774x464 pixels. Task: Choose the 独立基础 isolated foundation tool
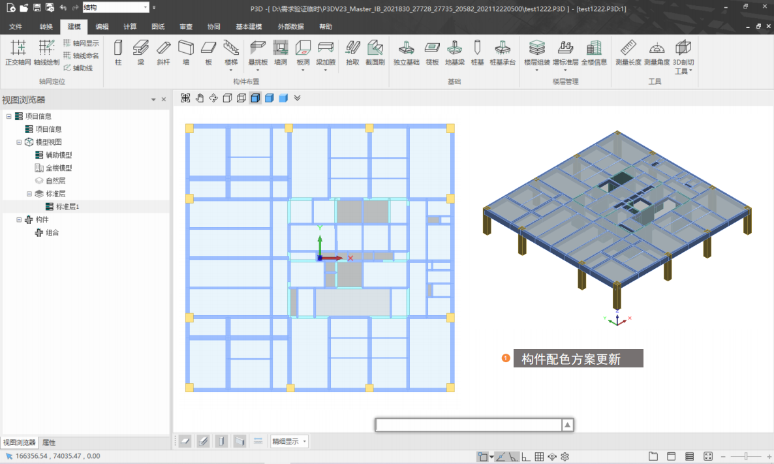pyautogui.click(x=406, y=52)
